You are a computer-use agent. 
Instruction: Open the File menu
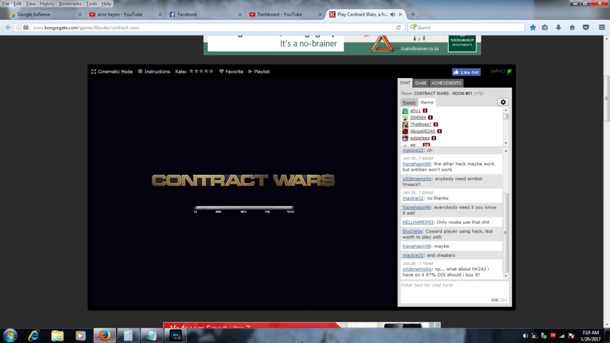click(x=6, y=4)
